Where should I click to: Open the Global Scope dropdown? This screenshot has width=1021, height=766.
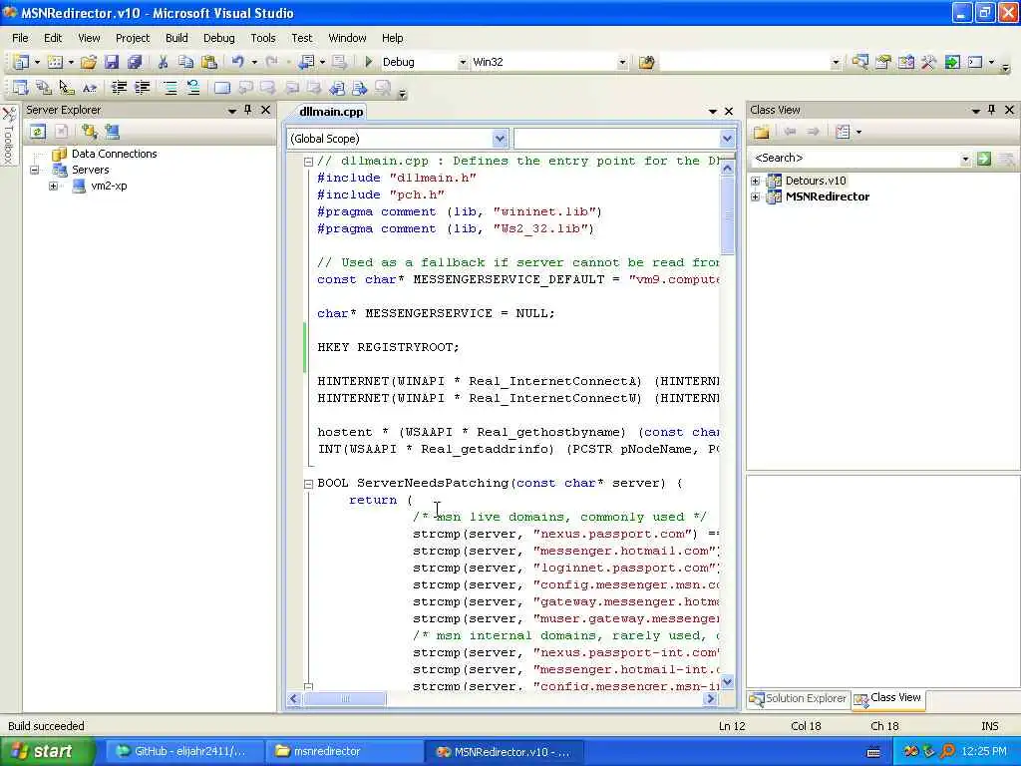point(500,139)
